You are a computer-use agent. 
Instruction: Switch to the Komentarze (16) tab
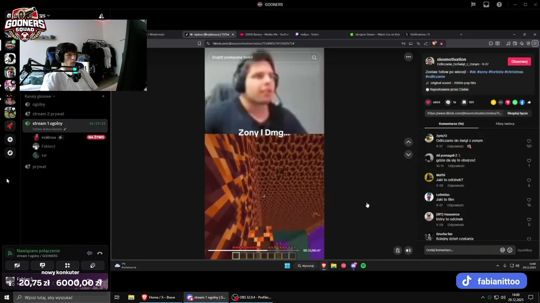451,124
